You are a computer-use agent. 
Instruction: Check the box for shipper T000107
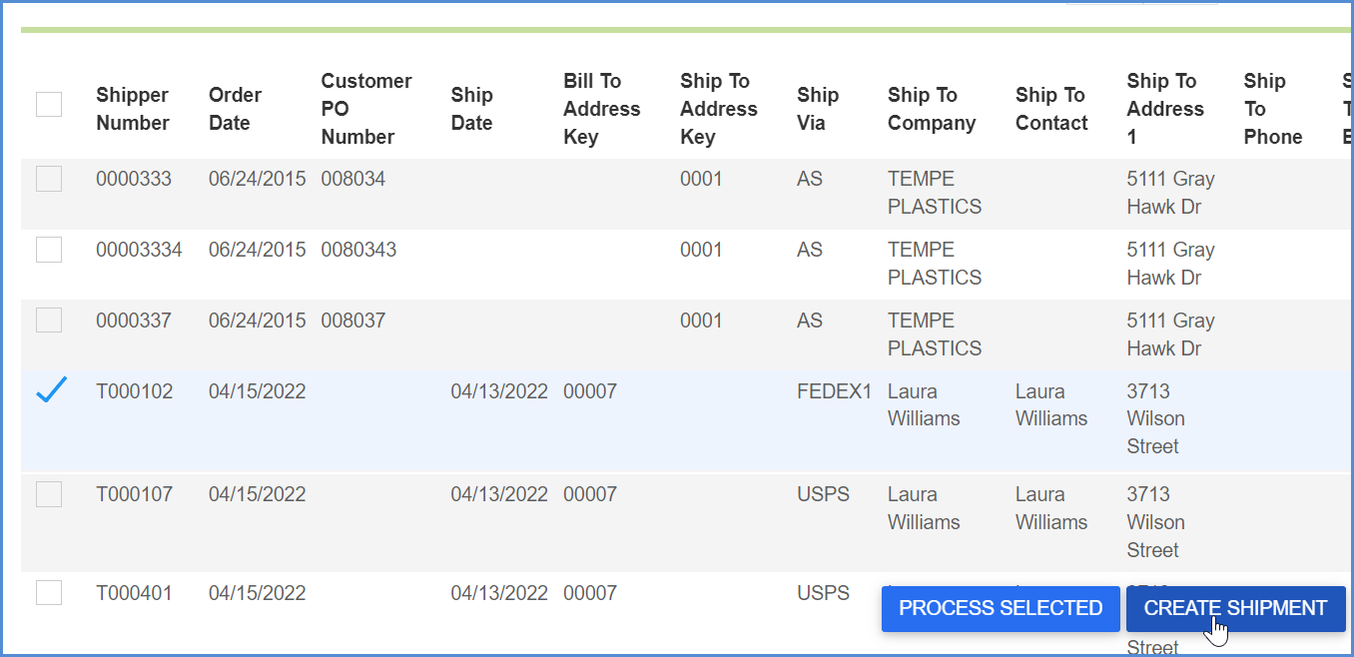point(49,494)
